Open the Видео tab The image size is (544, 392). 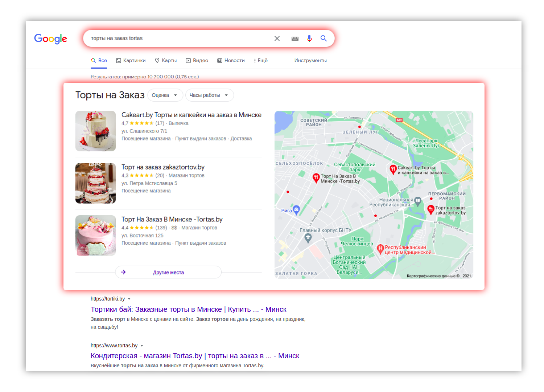click(x=197, y=61)
